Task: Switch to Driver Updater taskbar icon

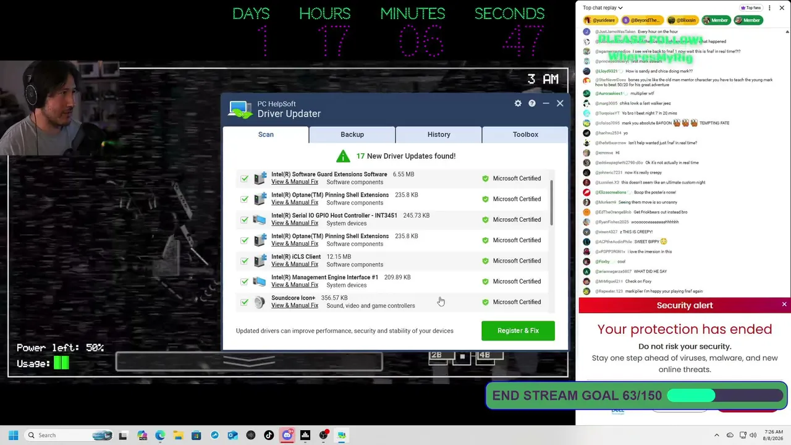Action: click(x=341, y=435)
